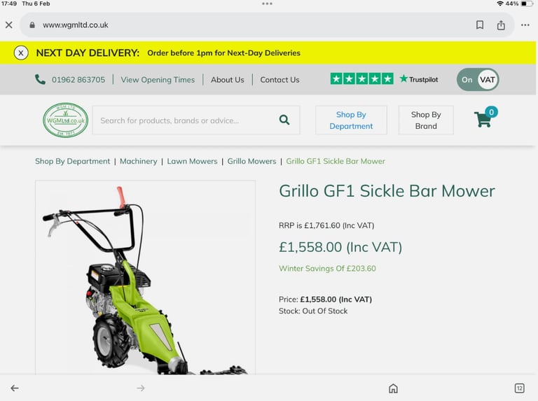Click the search magnifier icon
The width and height of the screenshot is (538, 401).
284,120
